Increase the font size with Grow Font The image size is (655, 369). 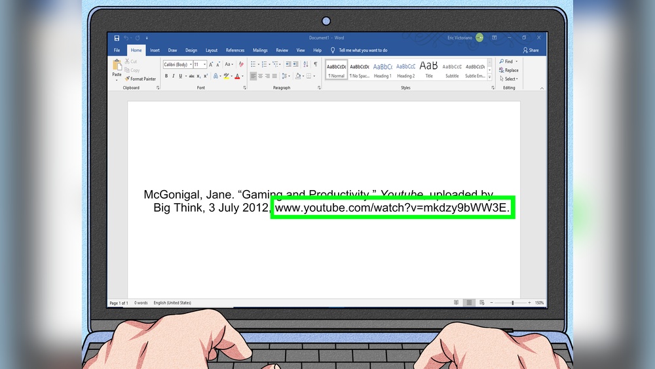(211, 64)
